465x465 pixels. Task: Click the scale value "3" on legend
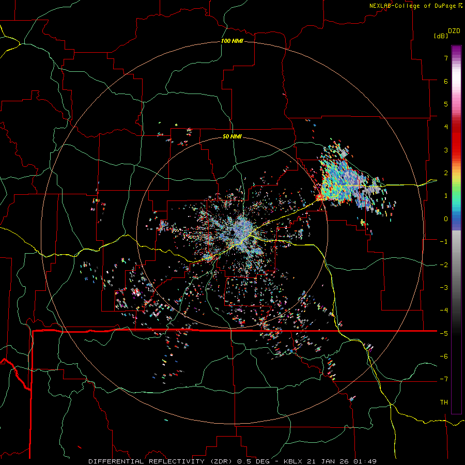click(446, 150)
